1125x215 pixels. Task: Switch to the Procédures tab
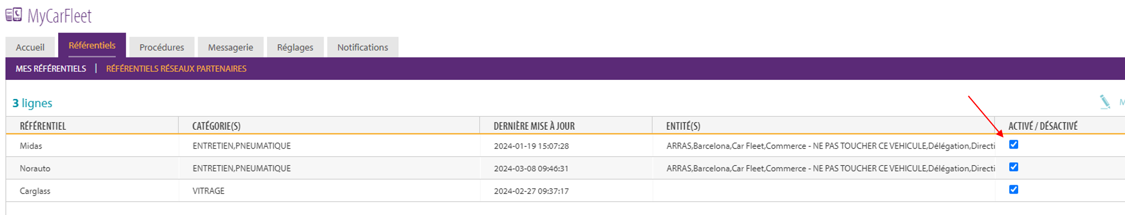pyautogui.click(x=161, y=47)
